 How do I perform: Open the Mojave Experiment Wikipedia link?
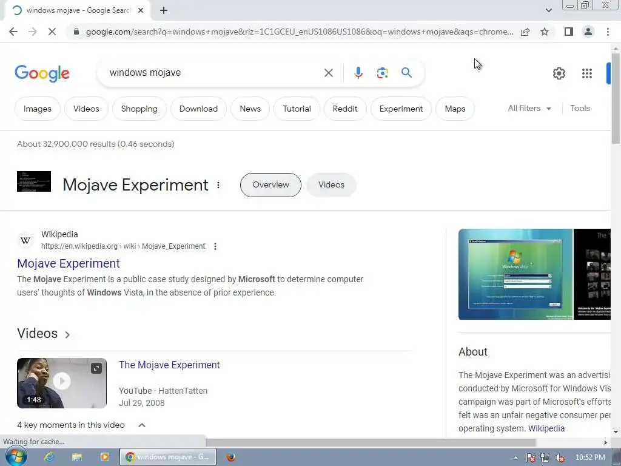[x=69, y=263]
